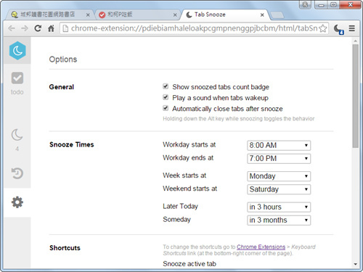Viewport: 363px width, 272px height.
Task: Click the Tab Snooze extension toolbar icon
Action: point(338,29)
